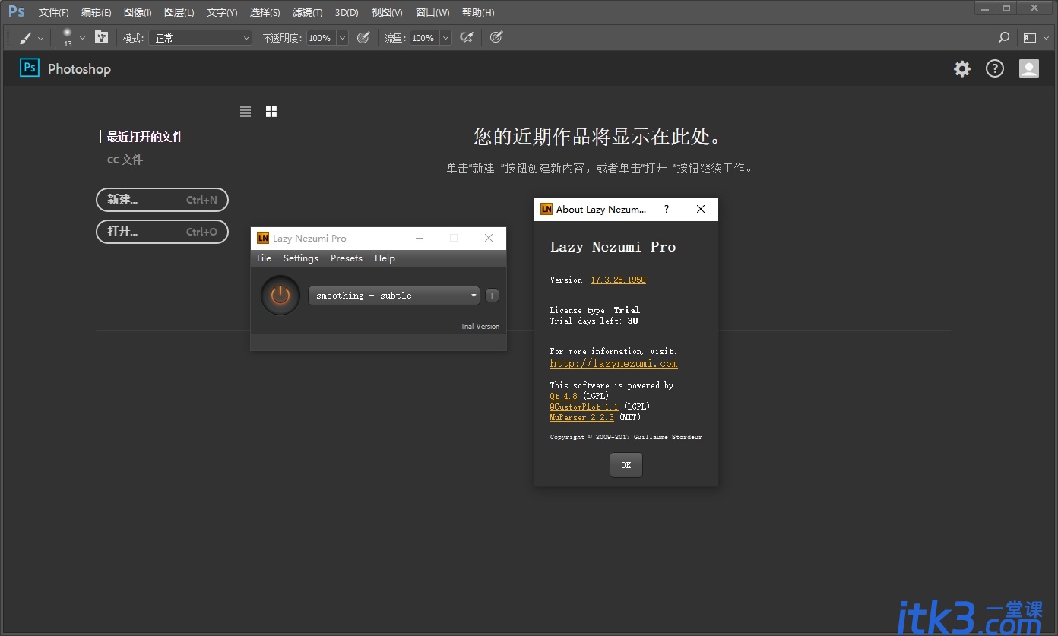
Task: Toggle the Lazy Nezumi power button
Action: point(280,295)
